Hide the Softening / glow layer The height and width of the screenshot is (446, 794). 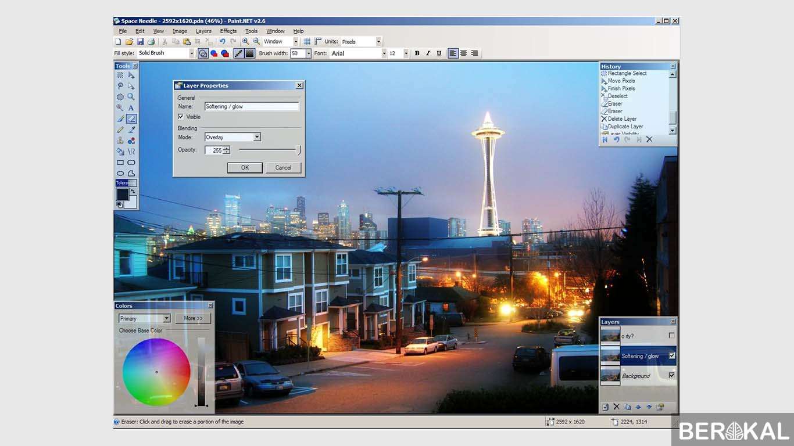(x=672, y=355)
